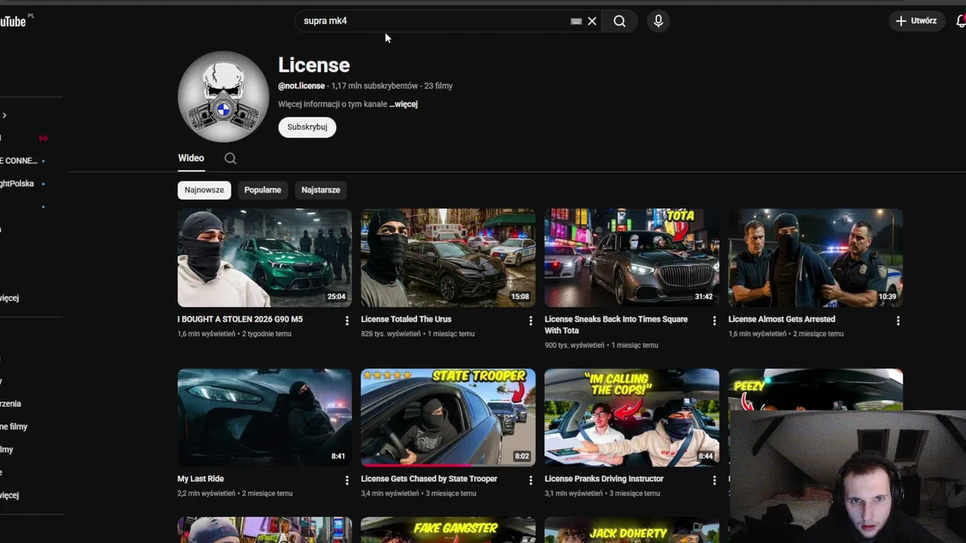Click the 25:04 duration badge
The height and width of the screenshot is (543, 966).
(x=337, y=297)
